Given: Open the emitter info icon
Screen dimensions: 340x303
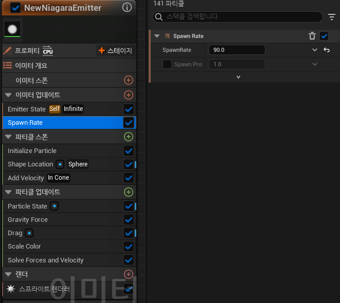Looking at the screenshot, I should click(x=127, y=7).
